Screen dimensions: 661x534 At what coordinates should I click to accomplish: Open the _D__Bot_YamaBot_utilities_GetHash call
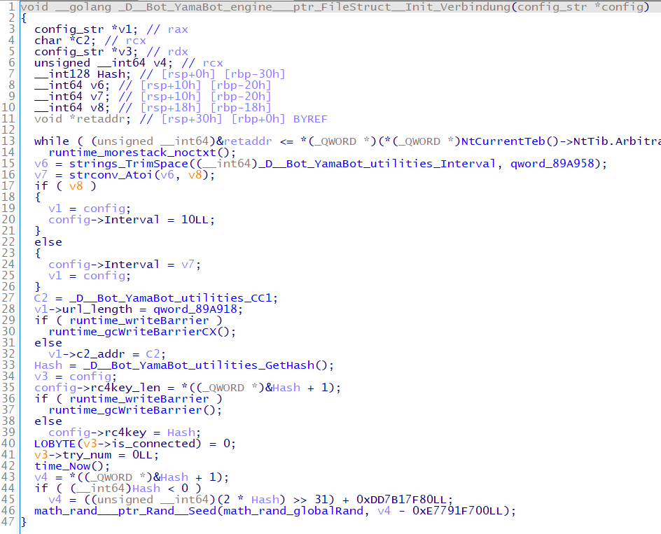pyautogui.click(x=199, y=365)
